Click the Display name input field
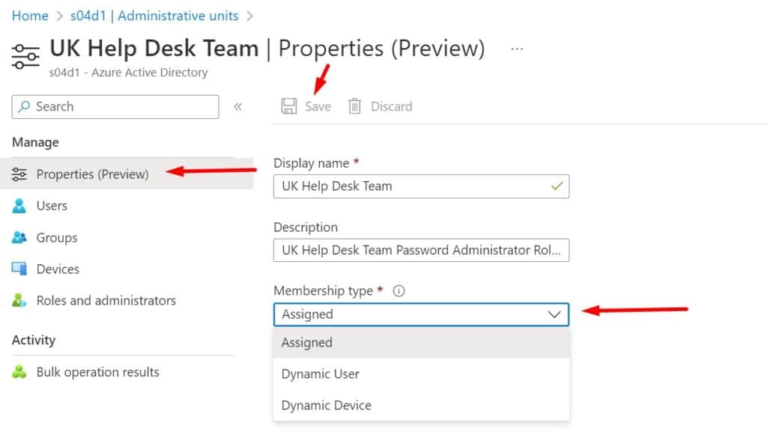 coord(419,186)
